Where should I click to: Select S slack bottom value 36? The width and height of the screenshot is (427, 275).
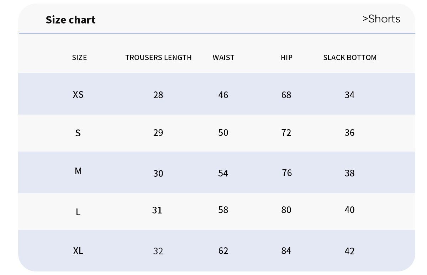click(349, 133)
